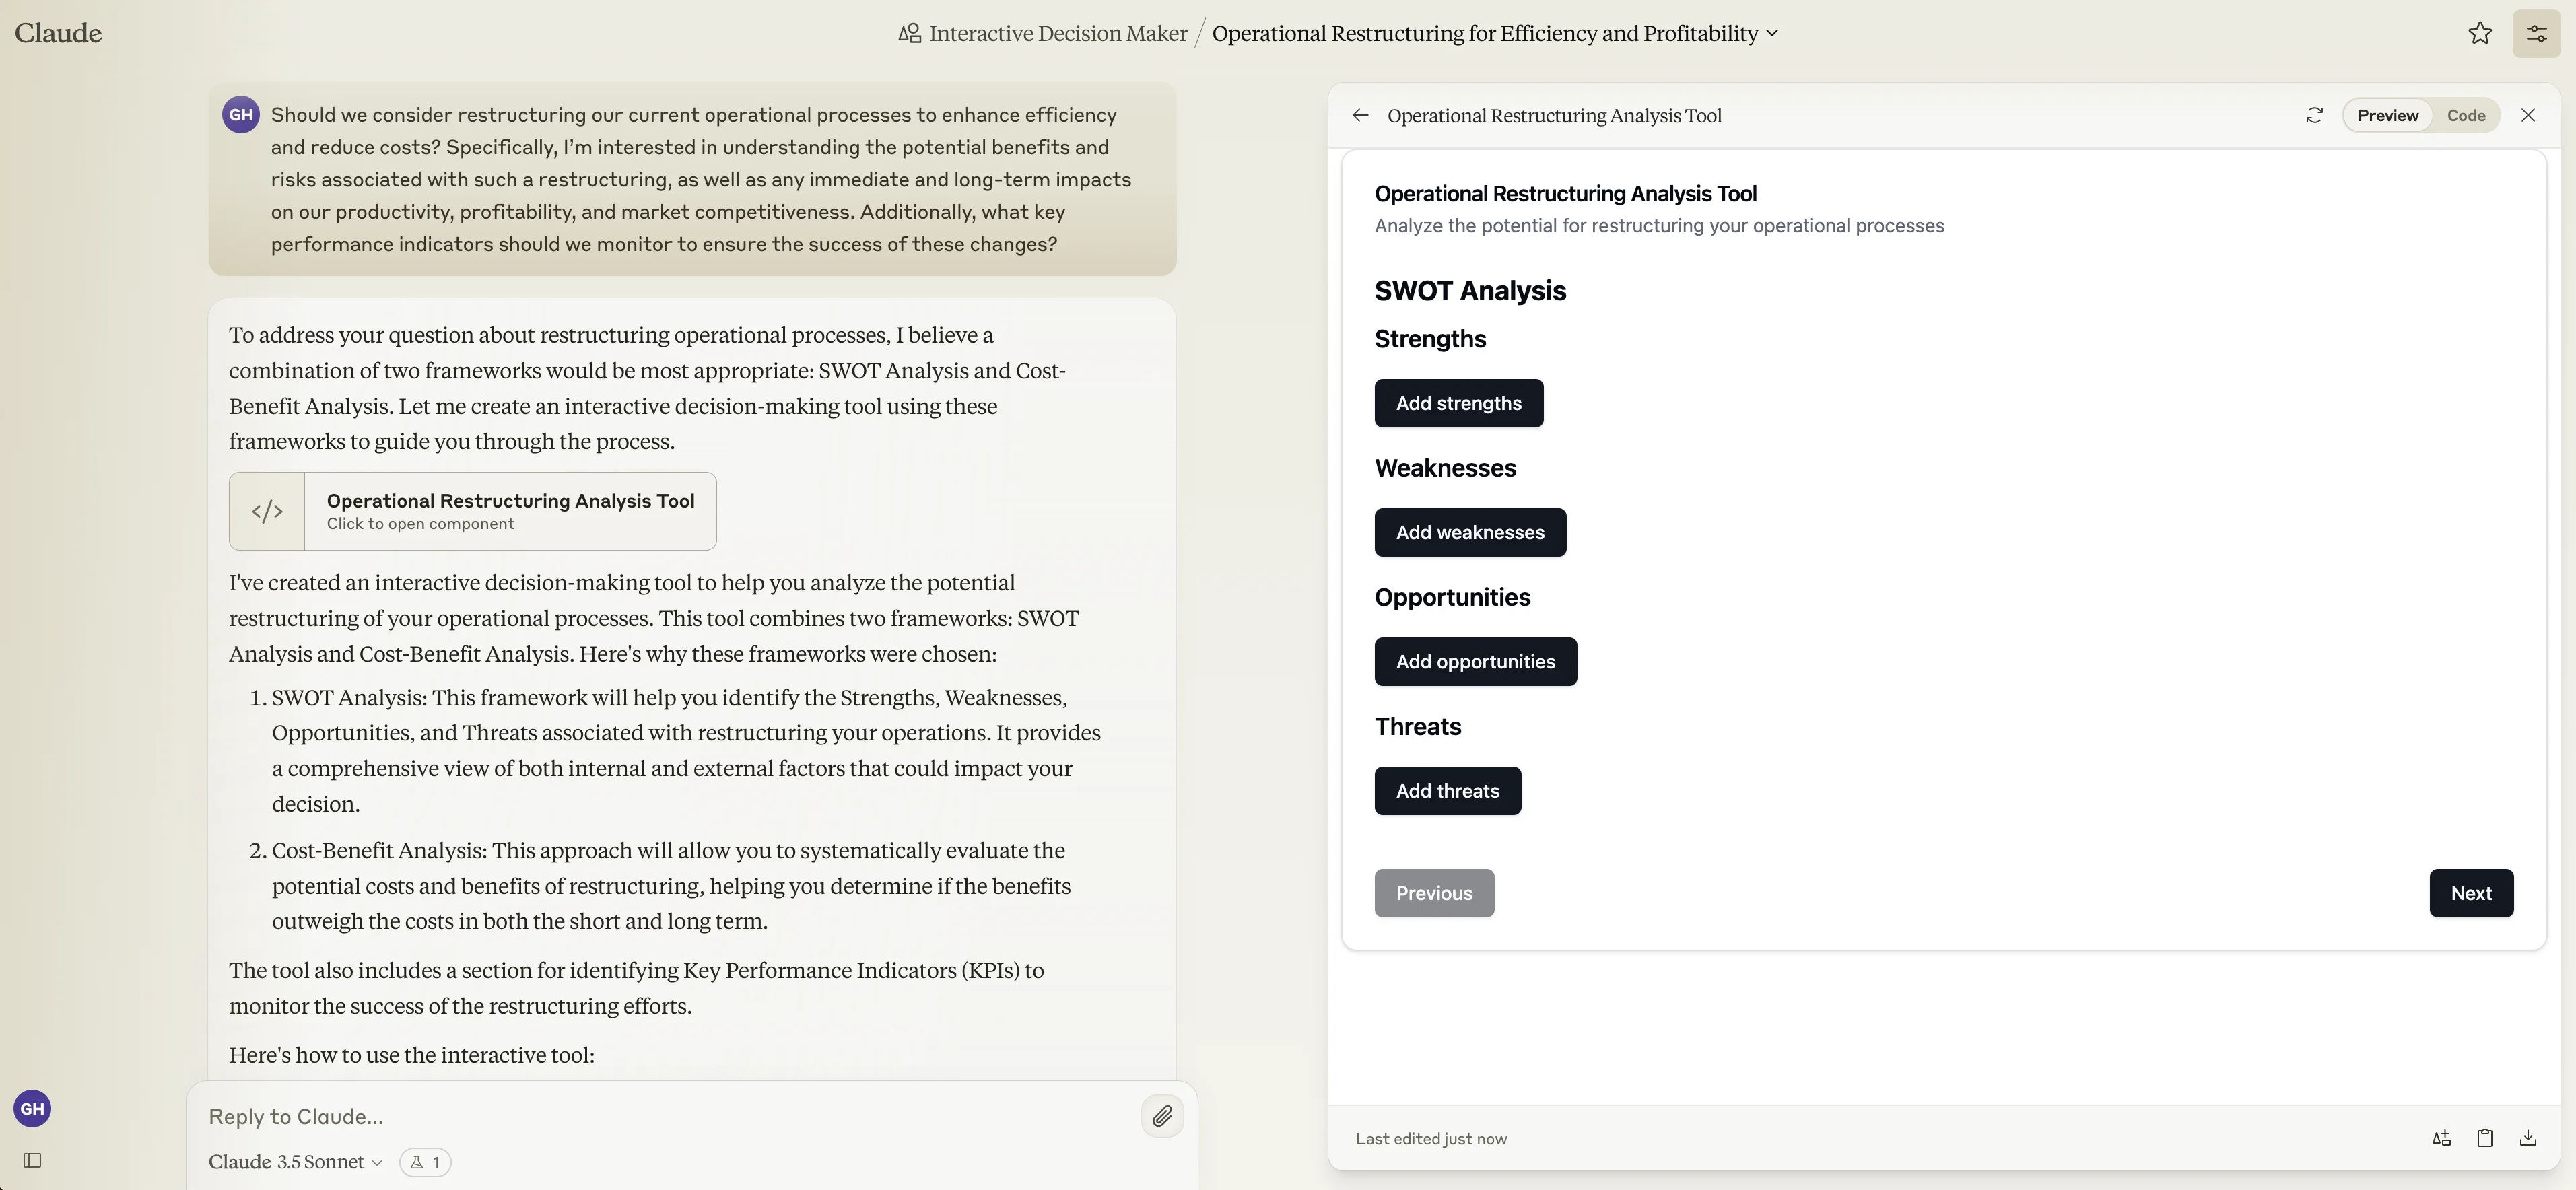Click the Next button
Image resolution: width=2576 pixels, height=1190 pixels.
pos(2470,893)
